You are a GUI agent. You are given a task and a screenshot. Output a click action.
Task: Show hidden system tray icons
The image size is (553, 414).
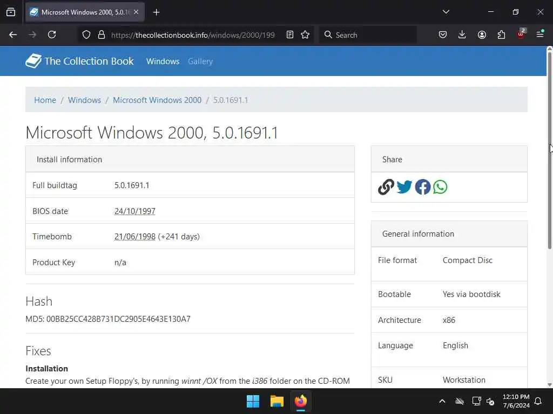(x=442, y=401)
